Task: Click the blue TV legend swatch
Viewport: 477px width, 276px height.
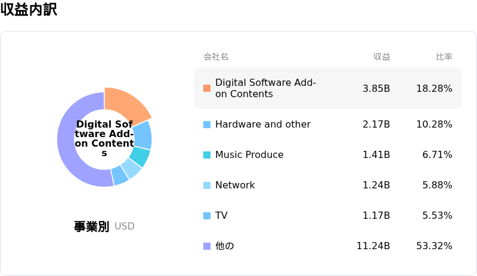Action: point(207,216)
